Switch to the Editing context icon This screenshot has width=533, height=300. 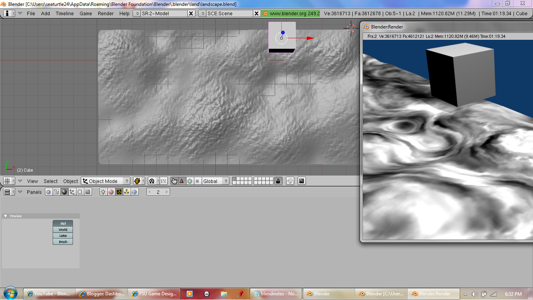click(x=80, y=192)
